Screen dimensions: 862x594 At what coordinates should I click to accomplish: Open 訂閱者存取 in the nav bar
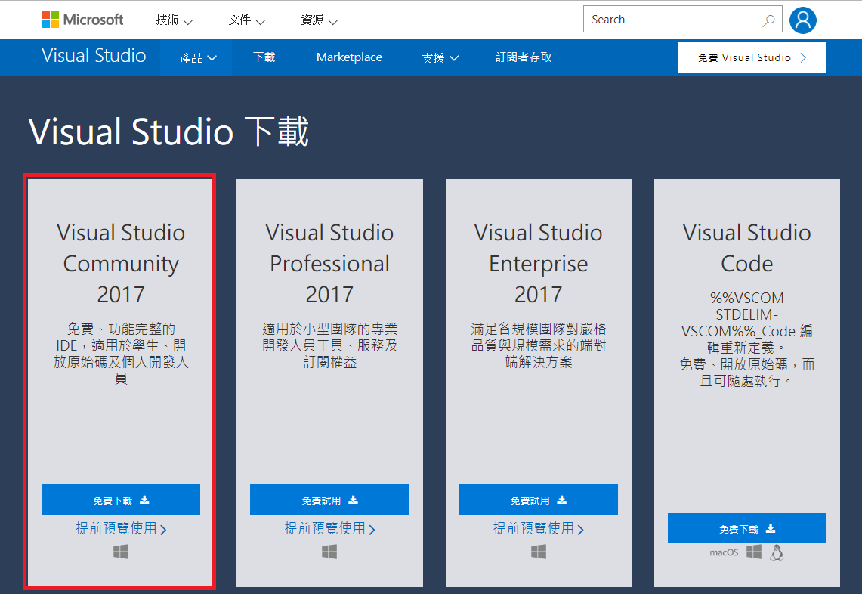point(523,57)
